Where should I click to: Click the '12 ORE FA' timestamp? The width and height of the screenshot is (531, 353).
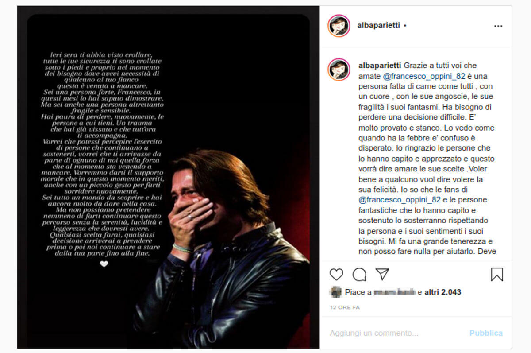coord(345,307)
